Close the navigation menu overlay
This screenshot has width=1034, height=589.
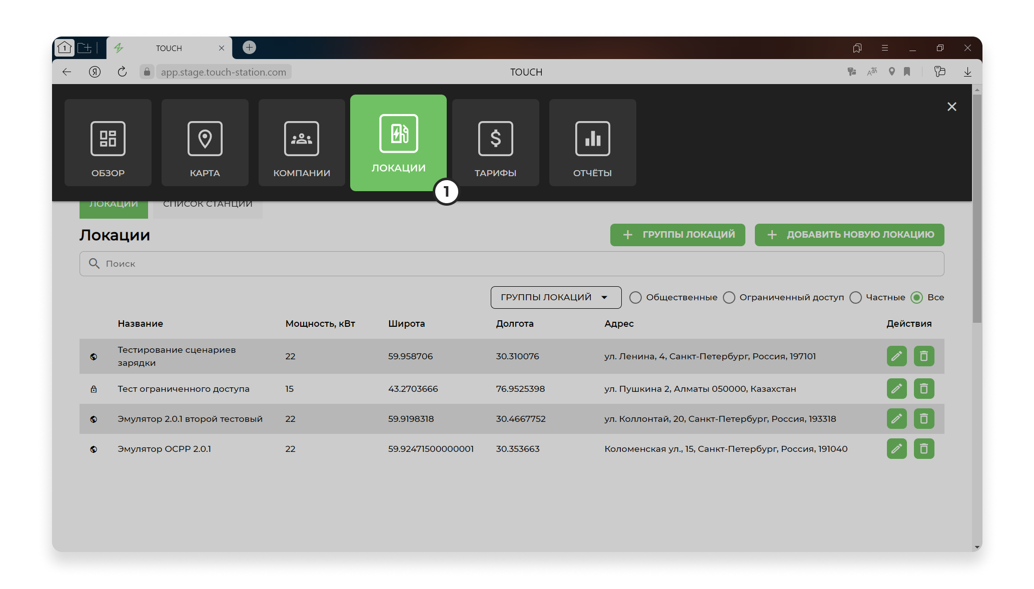click(x=951, y=107)
